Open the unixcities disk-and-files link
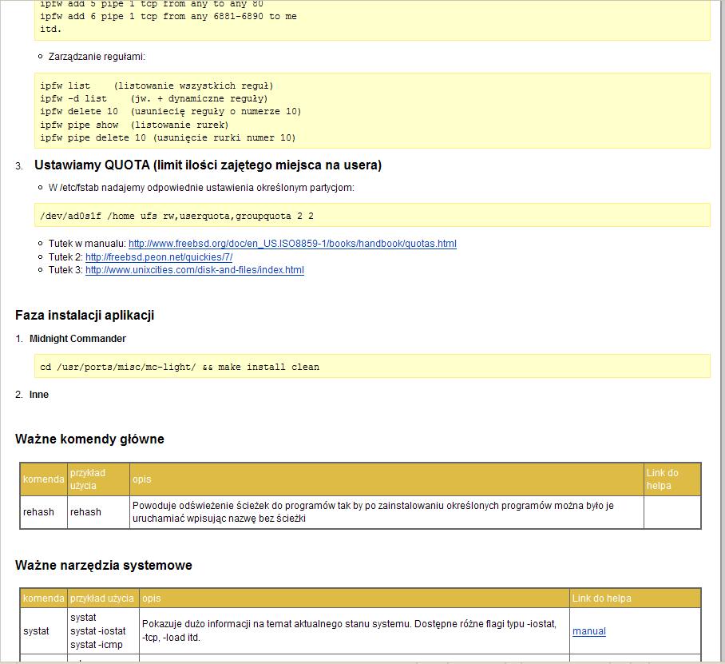This screenshot has width=725, height=664. click(x=195, y=270)
